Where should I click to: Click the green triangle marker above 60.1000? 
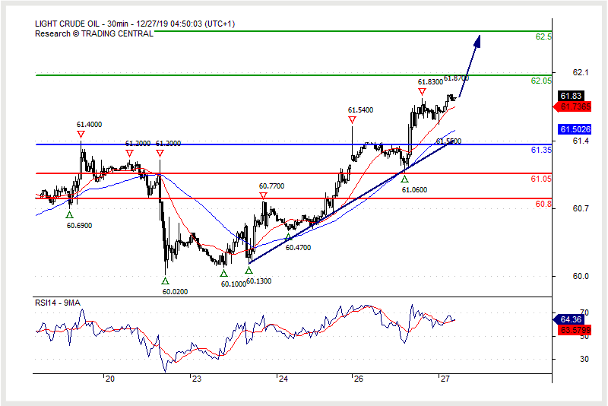pyautogui.click(x=223, y=274)
